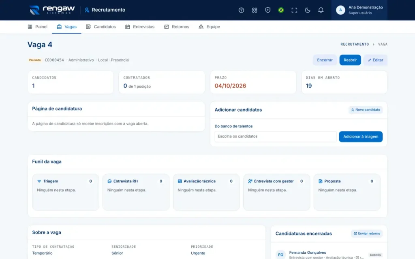The image size is (415, 259).
Task: Open the help question-mark icon
Action: (x=241, y=10)
